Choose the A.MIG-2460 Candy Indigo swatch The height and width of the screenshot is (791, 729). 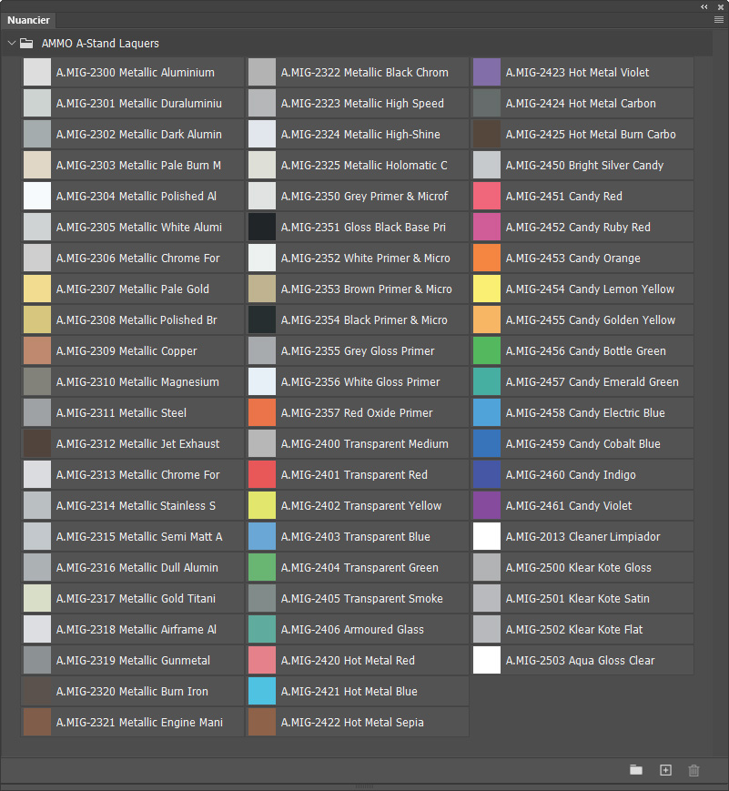point(487,474)
